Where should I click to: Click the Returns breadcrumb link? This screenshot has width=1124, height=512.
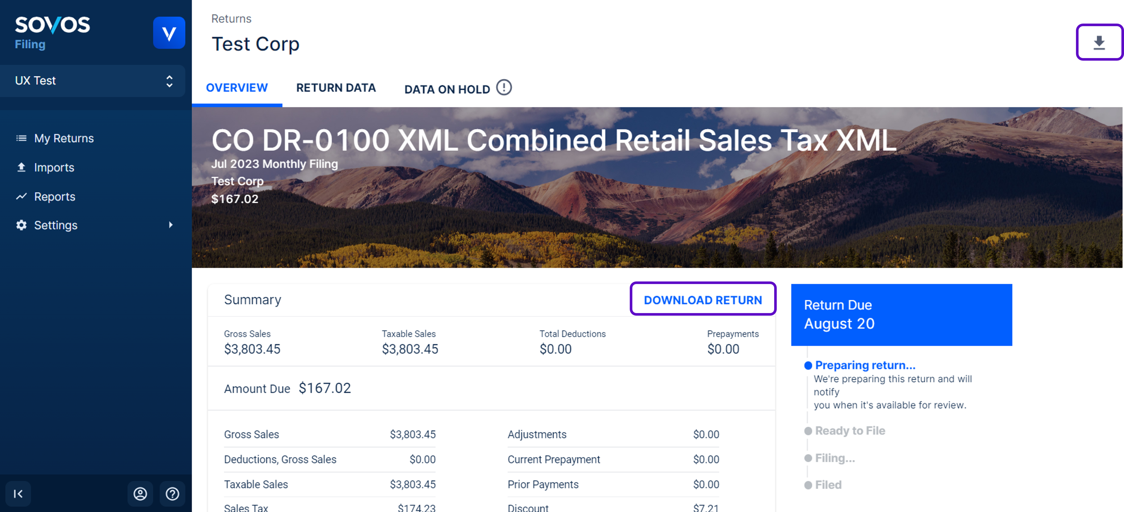231,19
